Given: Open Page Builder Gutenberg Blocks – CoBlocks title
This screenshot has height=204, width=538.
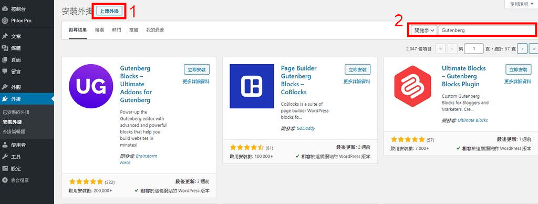Looking at the screenshot, I should [x=299, y=80].
